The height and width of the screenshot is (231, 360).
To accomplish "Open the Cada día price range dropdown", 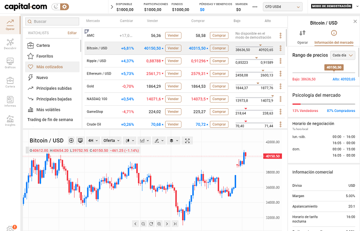I will pyautogui.click(x=343, y=55).
